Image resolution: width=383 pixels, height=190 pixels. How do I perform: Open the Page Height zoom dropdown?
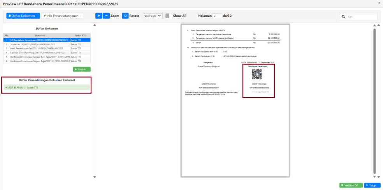pyautogui.click(x=152, y=16)
